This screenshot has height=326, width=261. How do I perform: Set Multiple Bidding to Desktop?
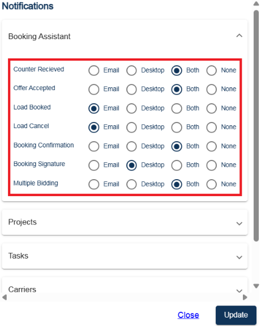click(x=131, y=184)
